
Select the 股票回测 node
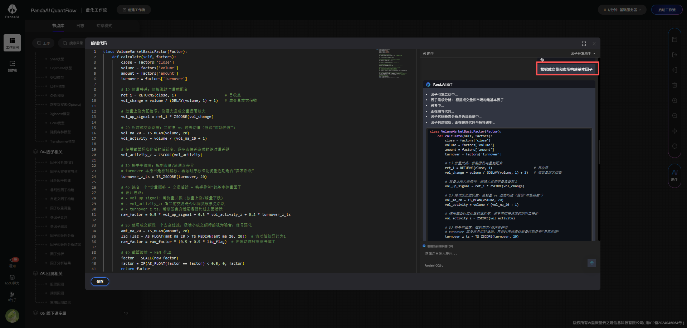[57, 284]
